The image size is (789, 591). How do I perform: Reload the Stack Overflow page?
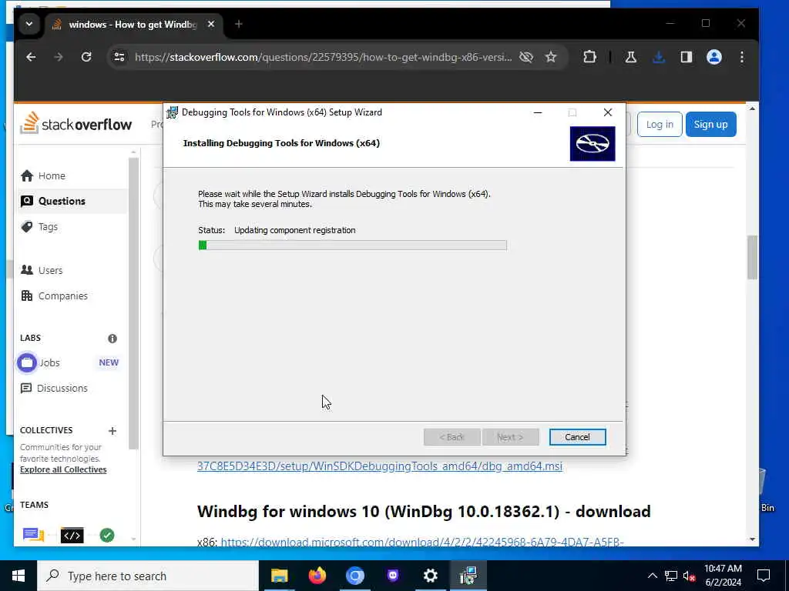[x=86, y=57]
